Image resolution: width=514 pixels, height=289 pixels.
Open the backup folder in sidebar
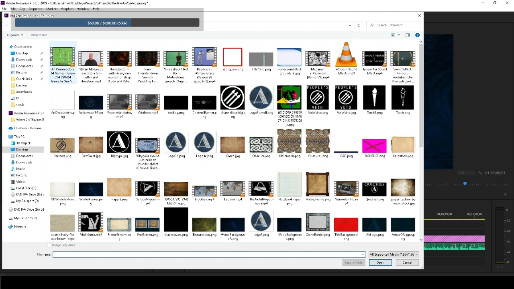(21, 85)
